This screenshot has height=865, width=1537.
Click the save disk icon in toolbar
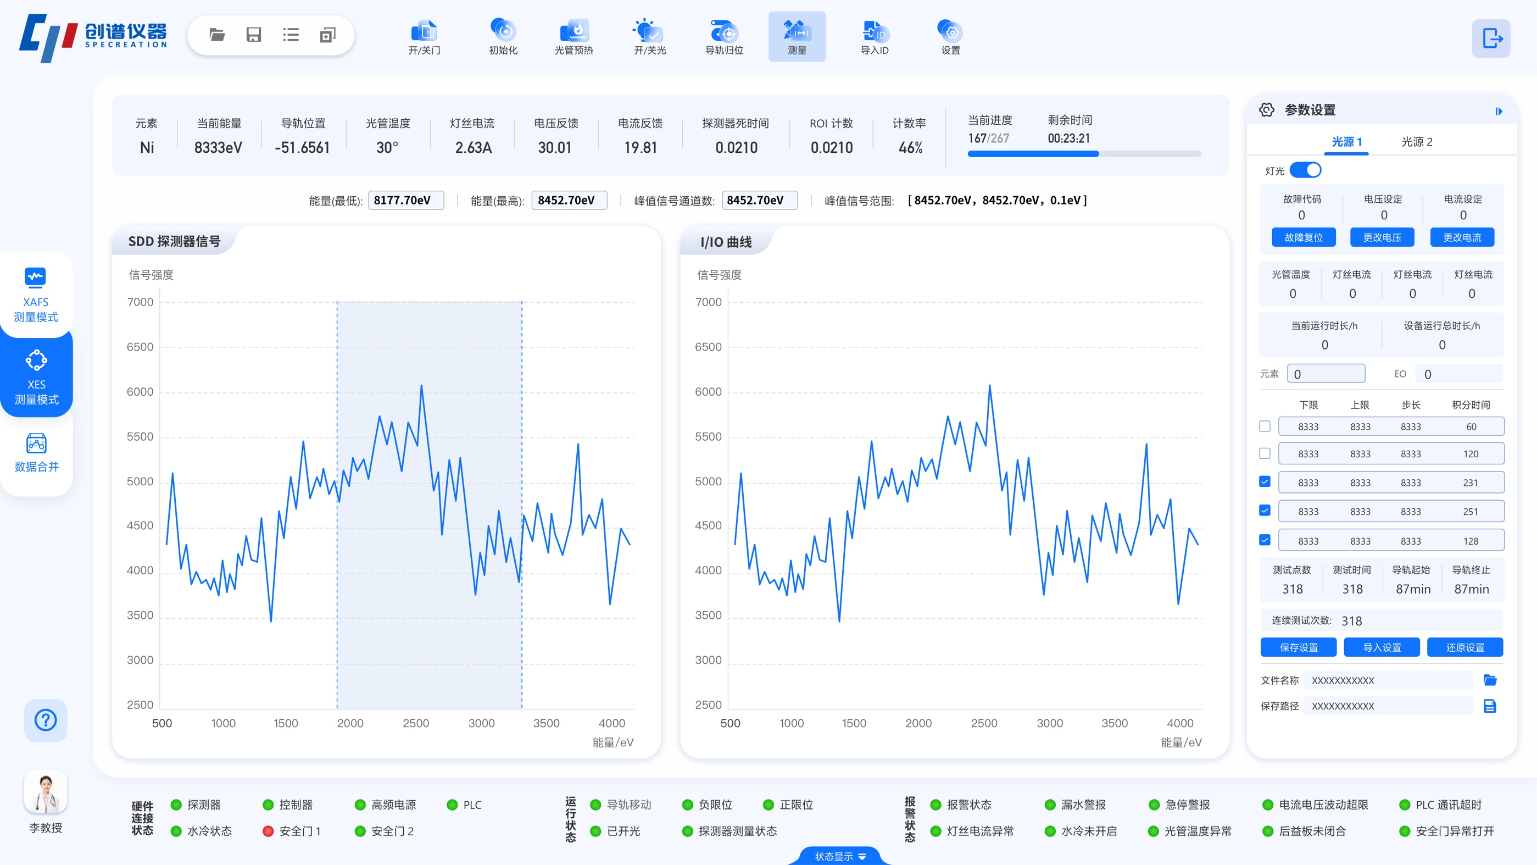(254, 35)
